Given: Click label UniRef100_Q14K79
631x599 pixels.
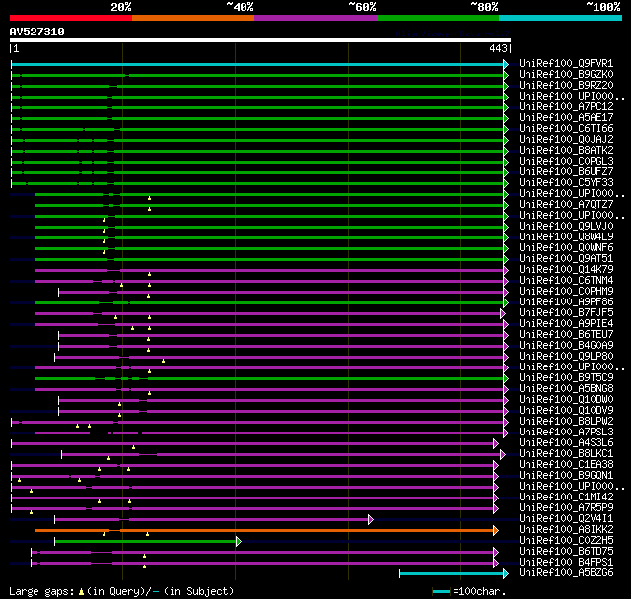Looking at the screenshot, I should (x=566, y=270).
